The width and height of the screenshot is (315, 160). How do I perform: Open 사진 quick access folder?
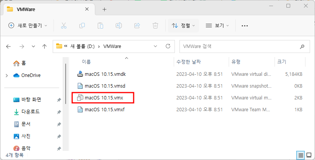pyautogui.click(x=22, y=136)
